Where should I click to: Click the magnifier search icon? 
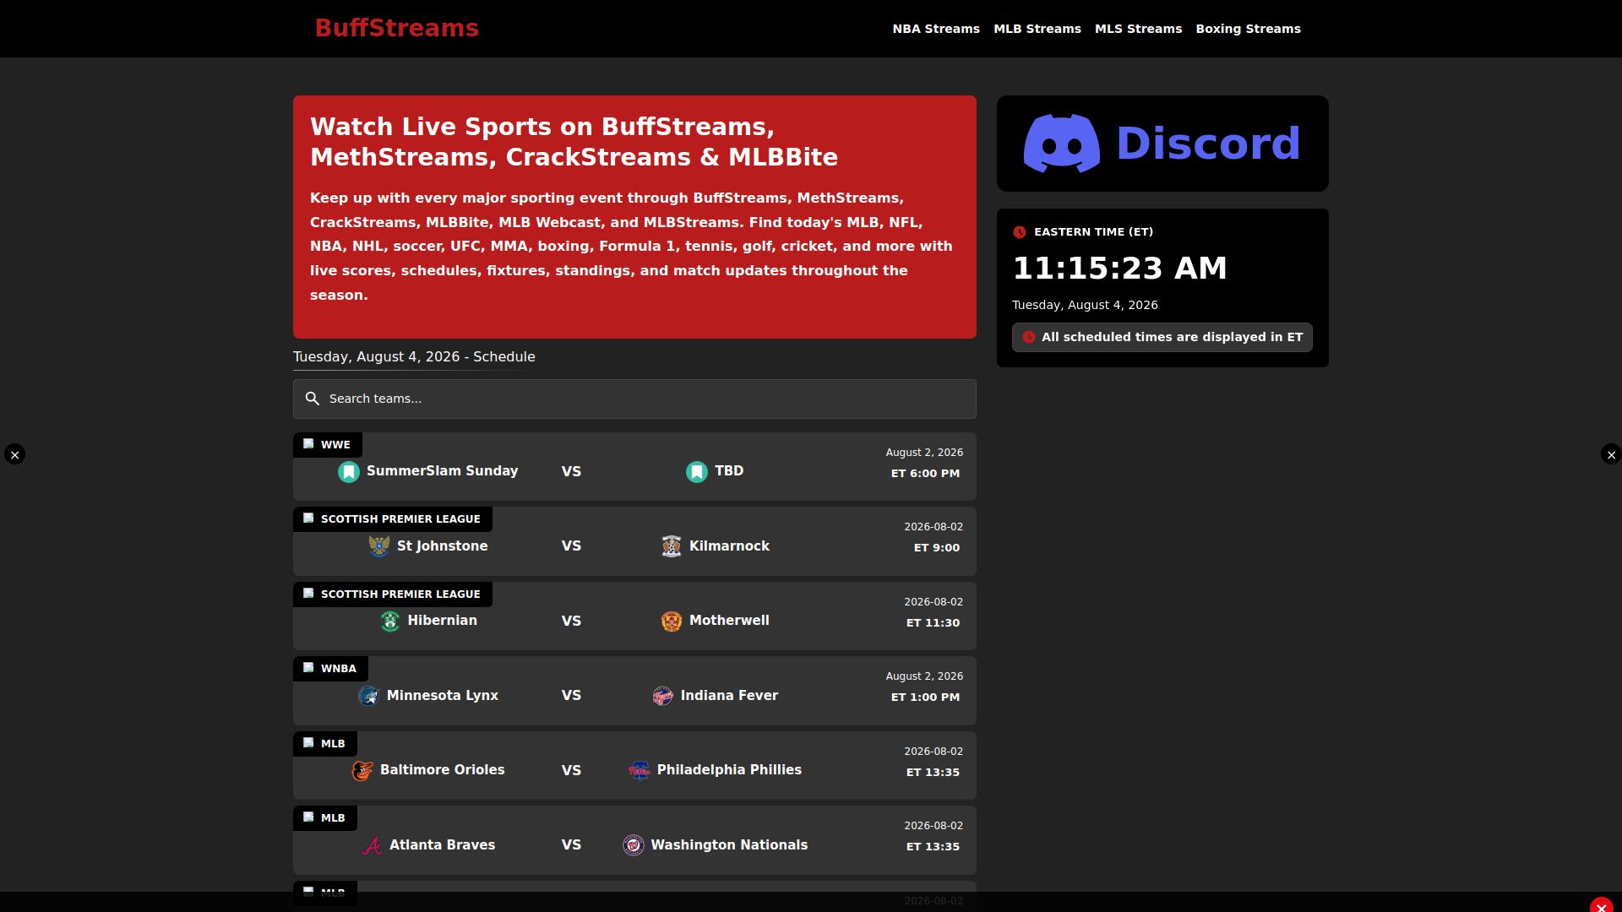313,399
